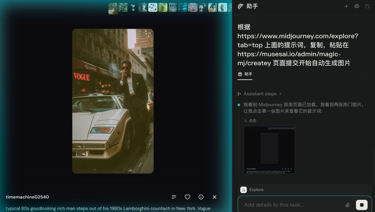Click the window icon at the assistant header's right
Screen dimensions: 375x212
(367, 6)
